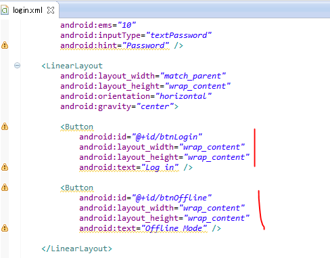
Task: Click the underlined Log in text string
Action: 160,167
